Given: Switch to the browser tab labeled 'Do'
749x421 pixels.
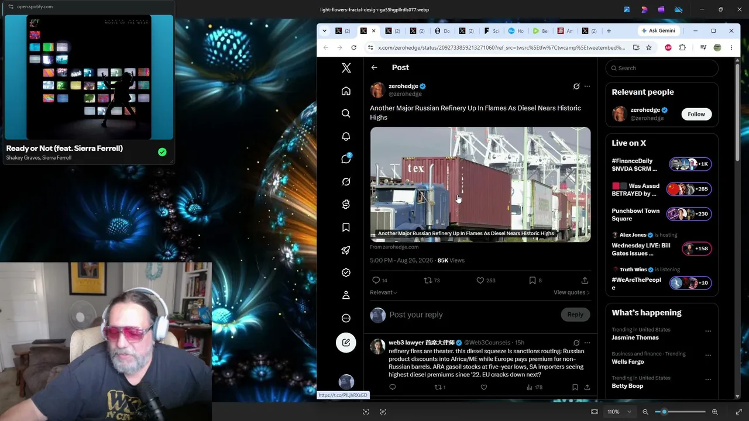Looking at the screenshot, I should point(444,30).
